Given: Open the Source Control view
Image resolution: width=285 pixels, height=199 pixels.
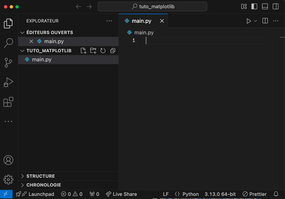Looking at the screenshot, I should pyautogui.click(x=8, y=62).
